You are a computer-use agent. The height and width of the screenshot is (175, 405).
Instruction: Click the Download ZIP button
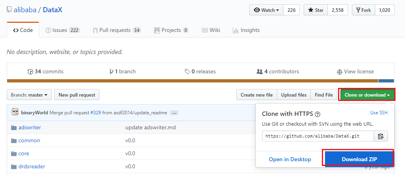[359, 159]
